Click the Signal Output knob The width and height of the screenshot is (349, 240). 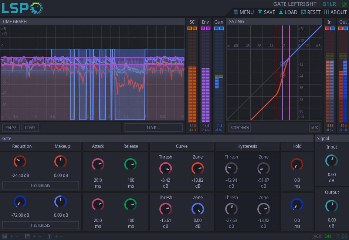pyautogui.click(x=332, y=206)
